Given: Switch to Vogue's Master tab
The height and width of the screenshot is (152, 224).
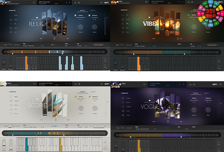Looking at the screenshot, I should click(x=206, y=93).
